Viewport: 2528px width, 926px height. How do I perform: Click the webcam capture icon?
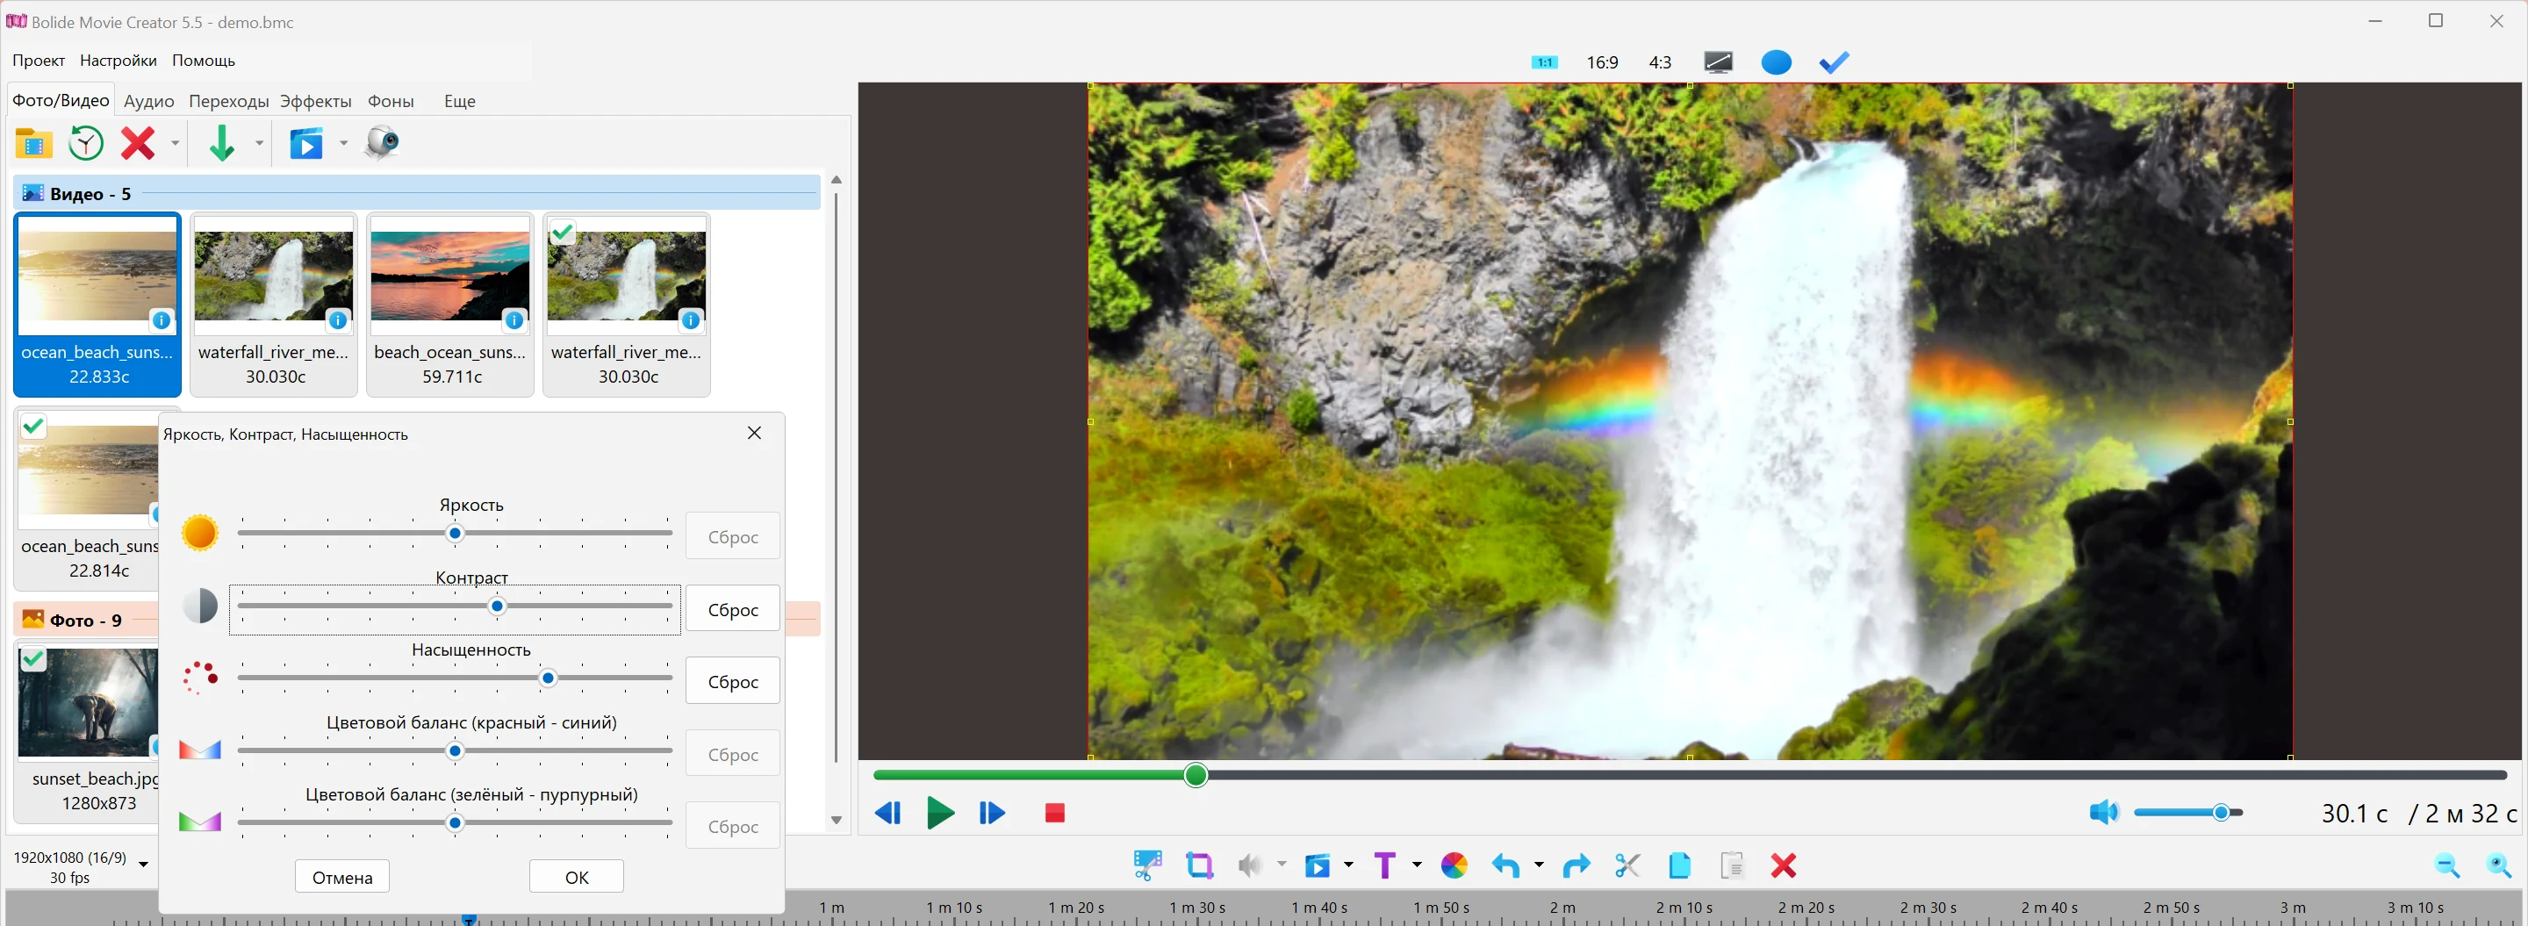pos(382,143)
